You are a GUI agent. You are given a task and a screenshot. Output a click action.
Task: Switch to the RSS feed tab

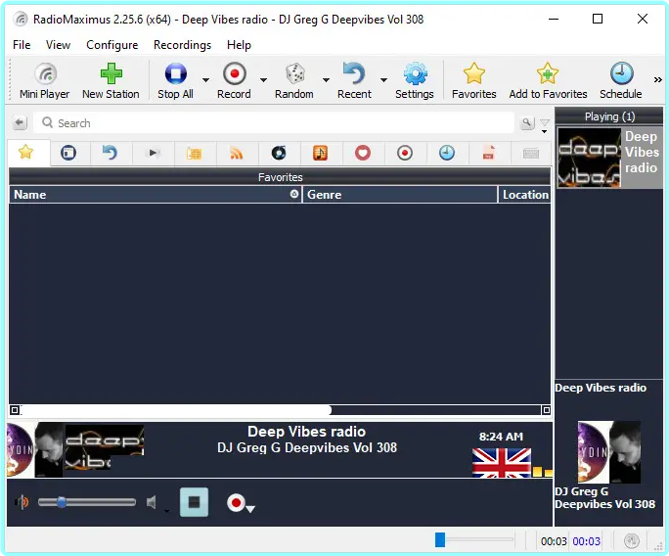pos(236,153)
